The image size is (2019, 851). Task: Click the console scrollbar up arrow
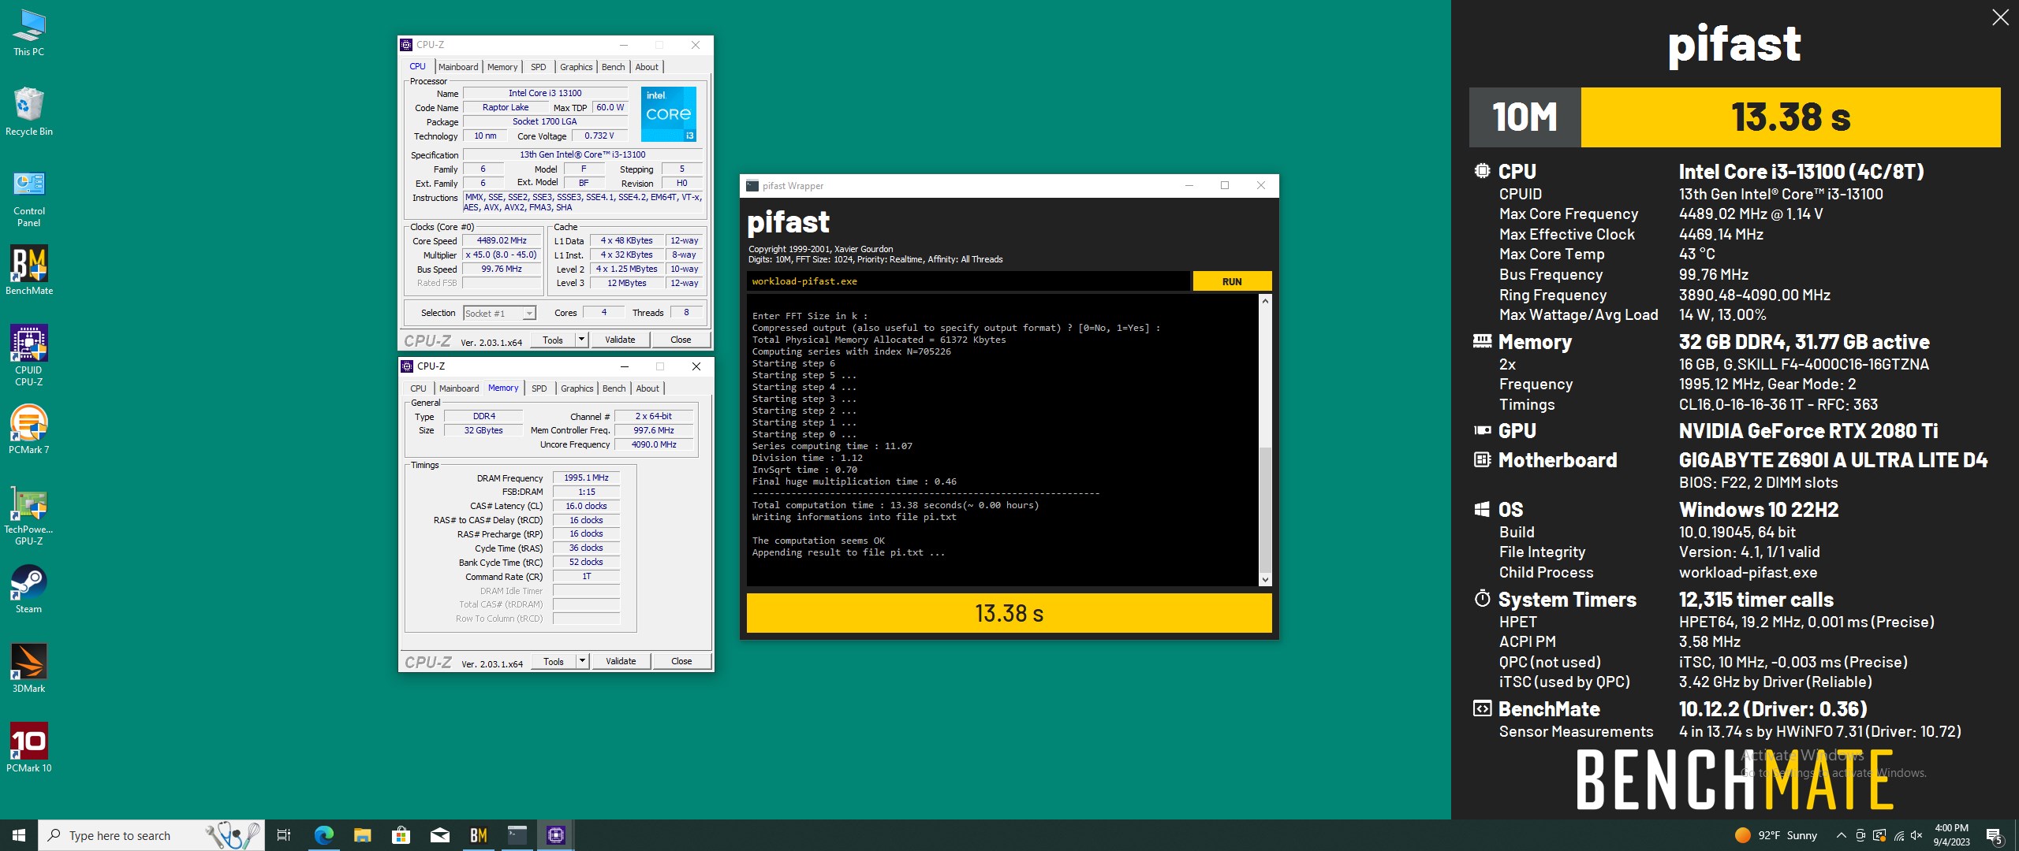1265,301
